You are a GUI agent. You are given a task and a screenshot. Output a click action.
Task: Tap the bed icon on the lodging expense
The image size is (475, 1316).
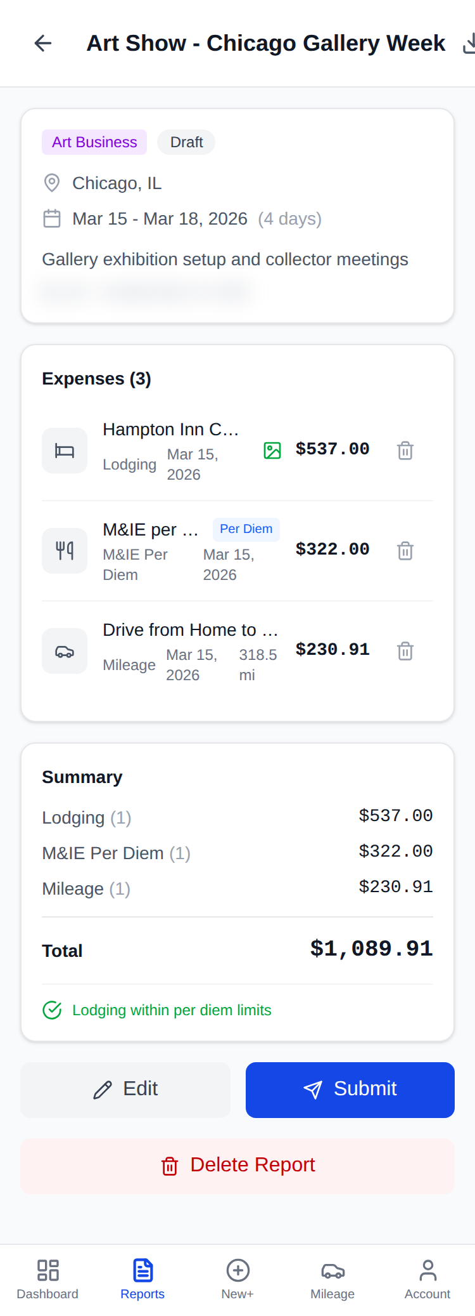pyautogui.click(x=64, y=451)
